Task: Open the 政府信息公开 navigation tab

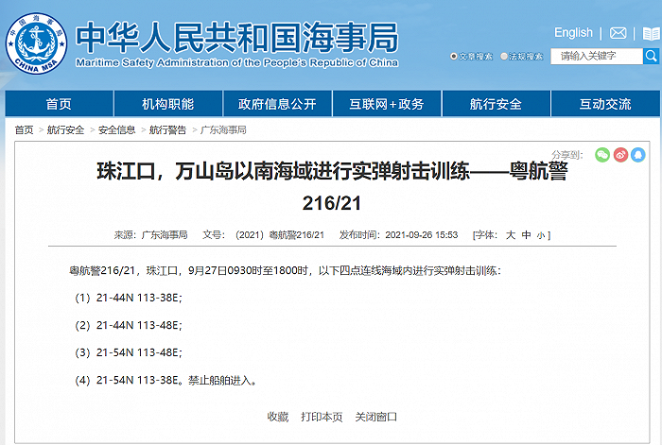Action: pos(277,104)
